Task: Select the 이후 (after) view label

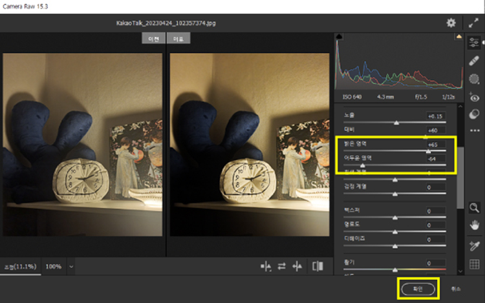Action: 178,39
